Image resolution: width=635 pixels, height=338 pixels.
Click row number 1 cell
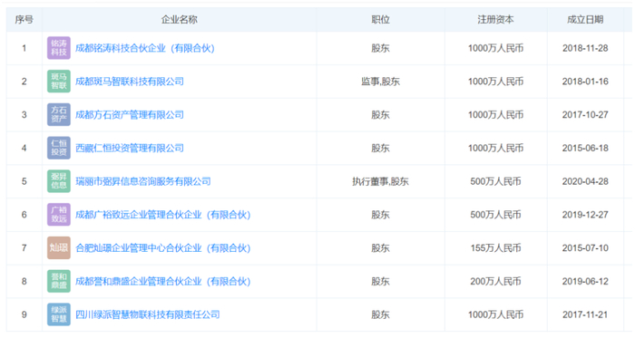[x=24, y=48]
